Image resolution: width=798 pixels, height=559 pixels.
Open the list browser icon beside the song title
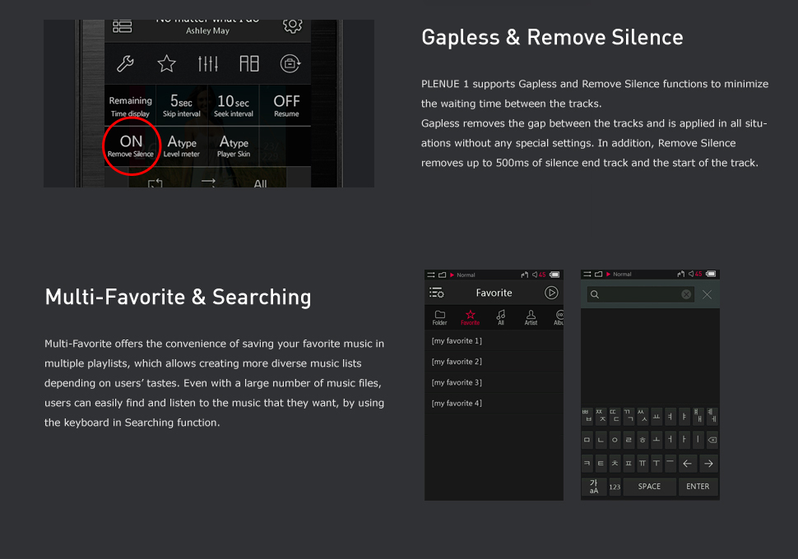(122, 26)
